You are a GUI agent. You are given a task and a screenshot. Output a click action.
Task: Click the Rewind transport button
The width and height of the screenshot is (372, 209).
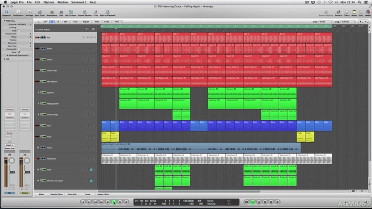click(95, 202)
